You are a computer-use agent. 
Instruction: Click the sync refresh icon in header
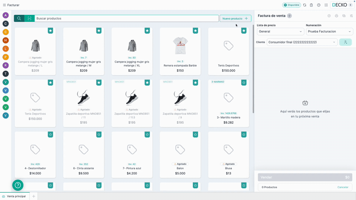[304, 5]
